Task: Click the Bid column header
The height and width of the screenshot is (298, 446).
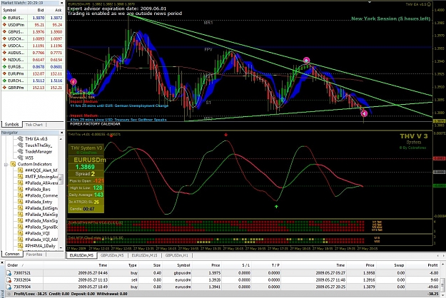Action: tap(36, 10)
